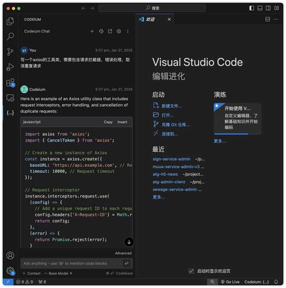
Task: Open the Manage gear in activity bar
Action: (x=10, y=271)
